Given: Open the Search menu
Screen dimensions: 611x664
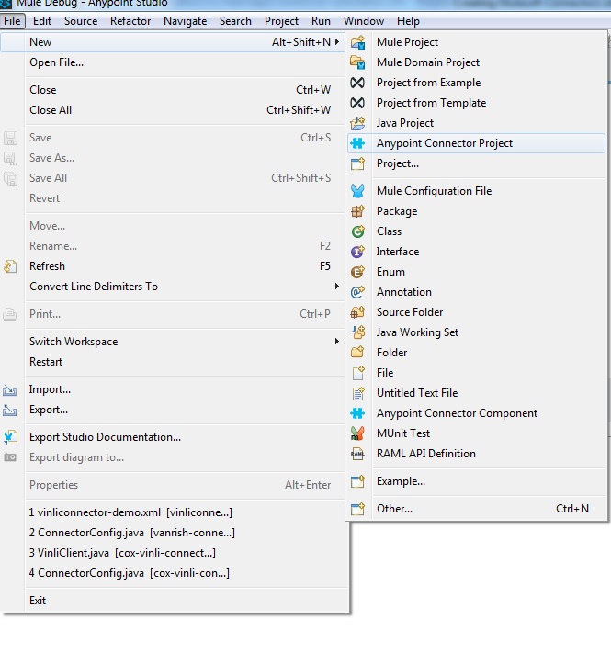Looking at the screenshot, I should point(235,21).
